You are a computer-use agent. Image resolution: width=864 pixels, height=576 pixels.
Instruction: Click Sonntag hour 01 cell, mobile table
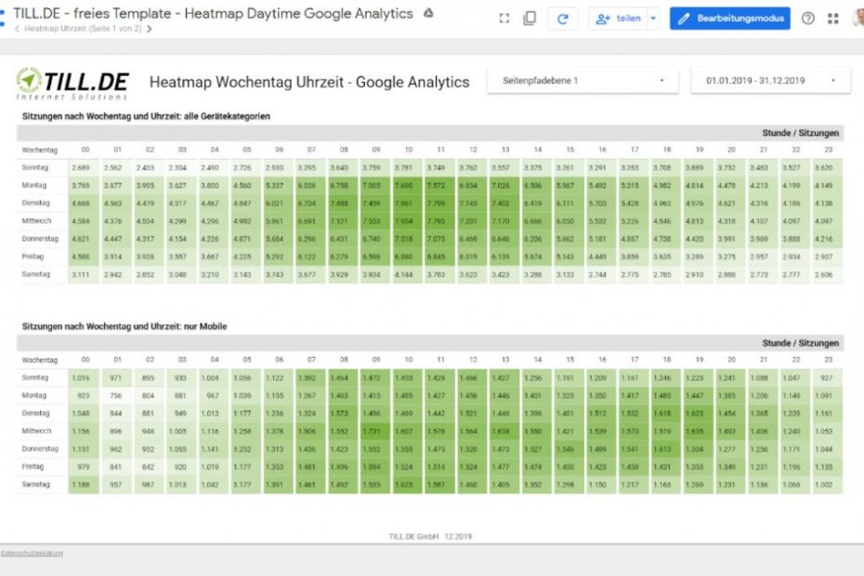point(116,377)
